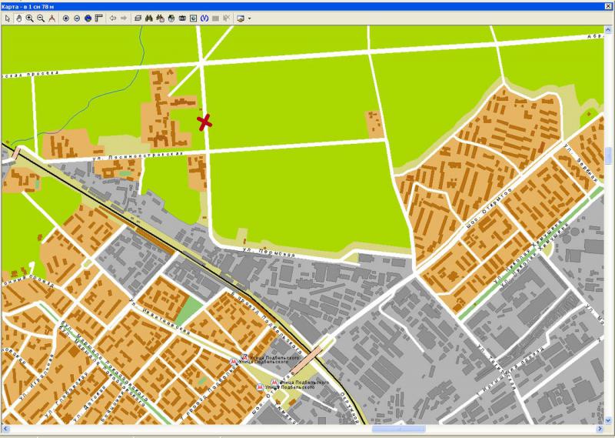Screen dimensions: 615x438
Task: Click the ул. Ивантеевская street label
Action: [160, 316]
